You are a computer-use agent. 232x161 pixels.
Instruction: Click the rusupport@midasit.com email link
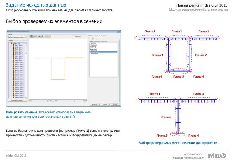pyautogui.click(x=189, y=158)
